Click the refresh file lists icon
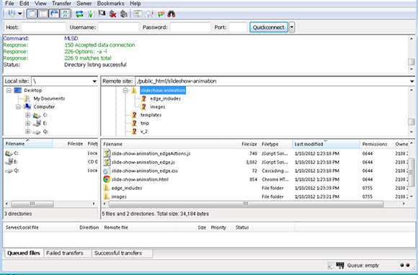418x275 pixels. click(x=79, y=14)
